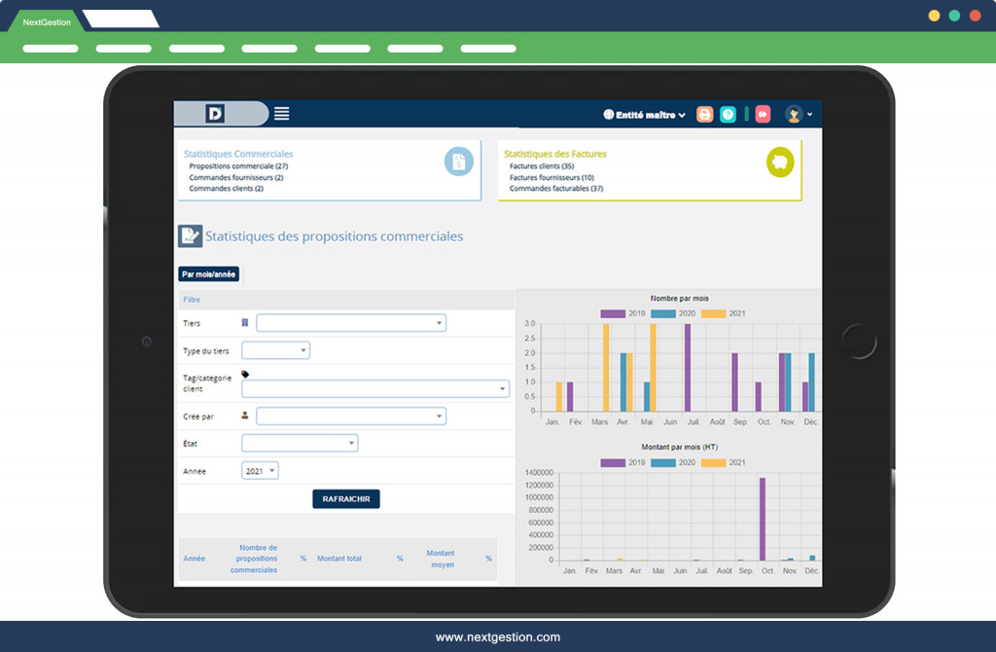Click the tall Oct. 2019 bar in Montant chart
Image resolution: width=996 pixels, height=652 pixels.
pos(763,520)
